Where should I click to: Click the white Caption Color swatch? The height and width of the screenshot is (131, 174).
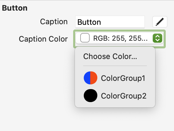pos(85,38)
